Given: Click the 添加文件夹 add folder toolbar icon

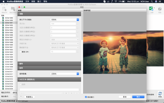Looking at the screenshot, I should (x=13, y=9).
